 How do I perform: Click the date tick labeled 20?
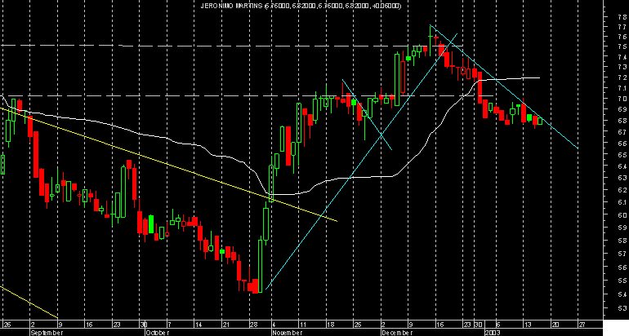coord(555,325)
